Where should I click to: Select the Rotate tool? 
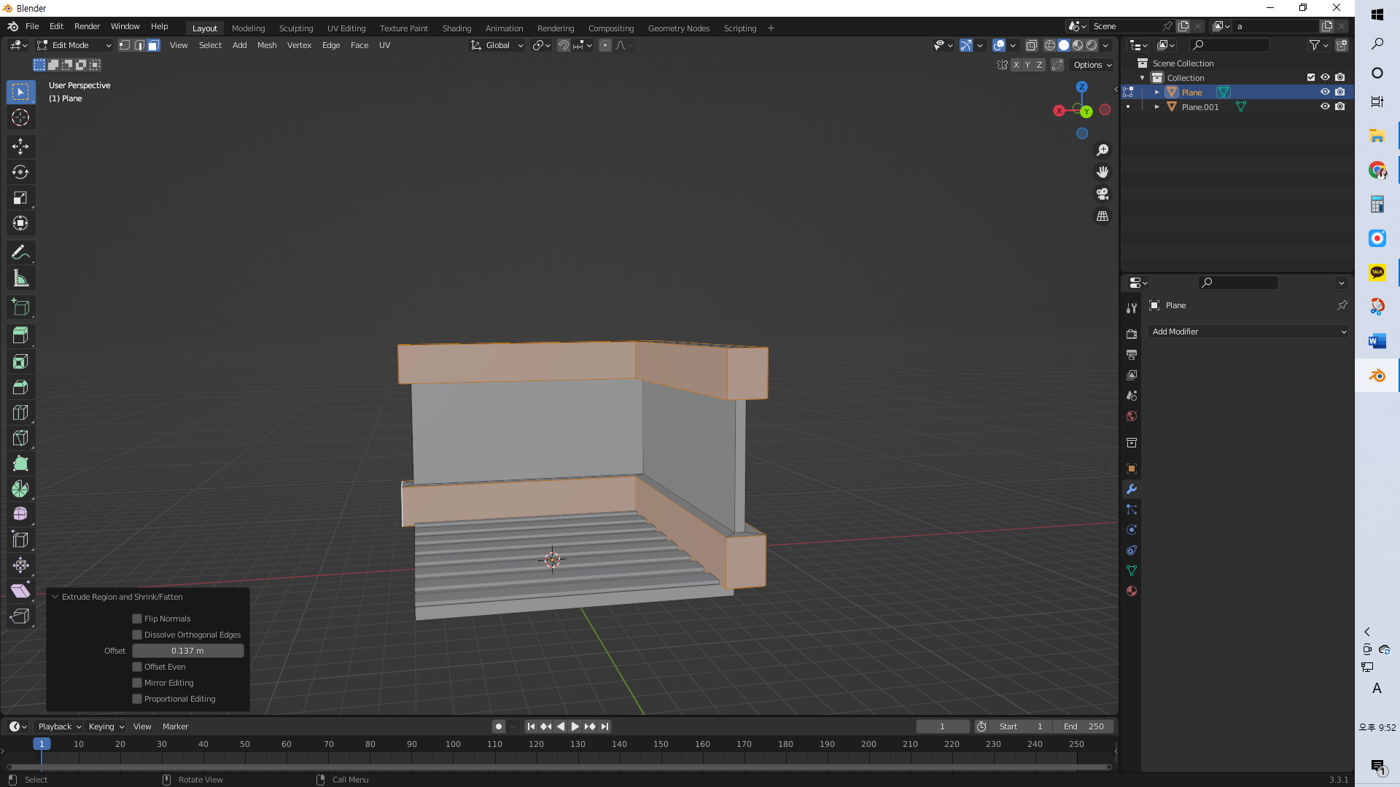(x=20, y=172)
